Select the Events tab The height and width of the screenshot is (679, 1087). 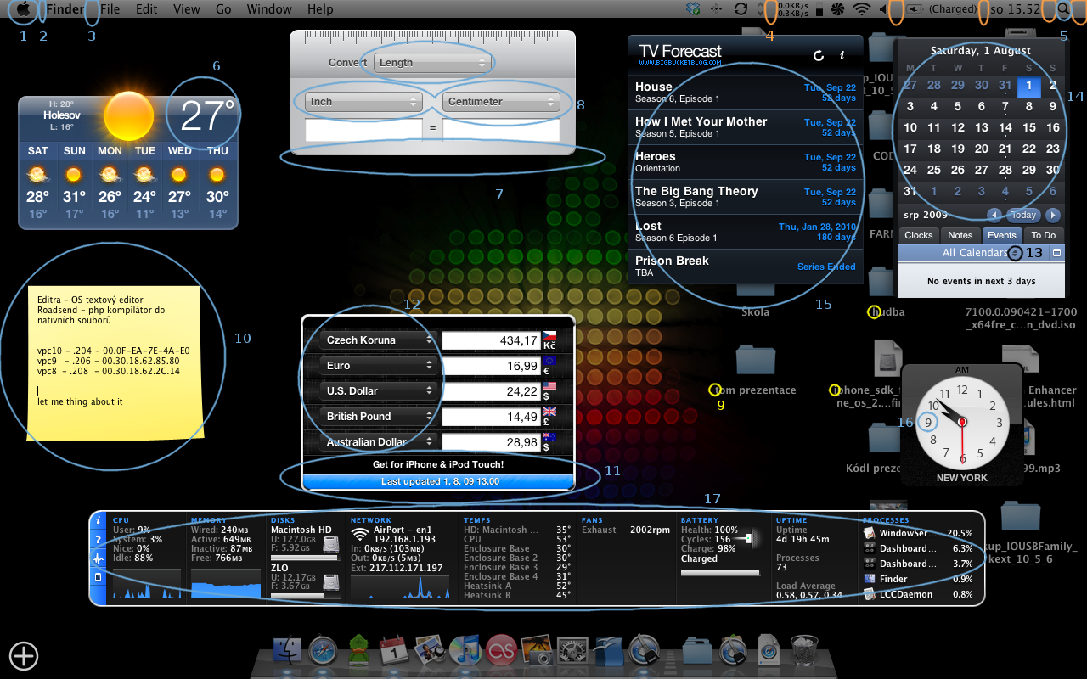1002,236
